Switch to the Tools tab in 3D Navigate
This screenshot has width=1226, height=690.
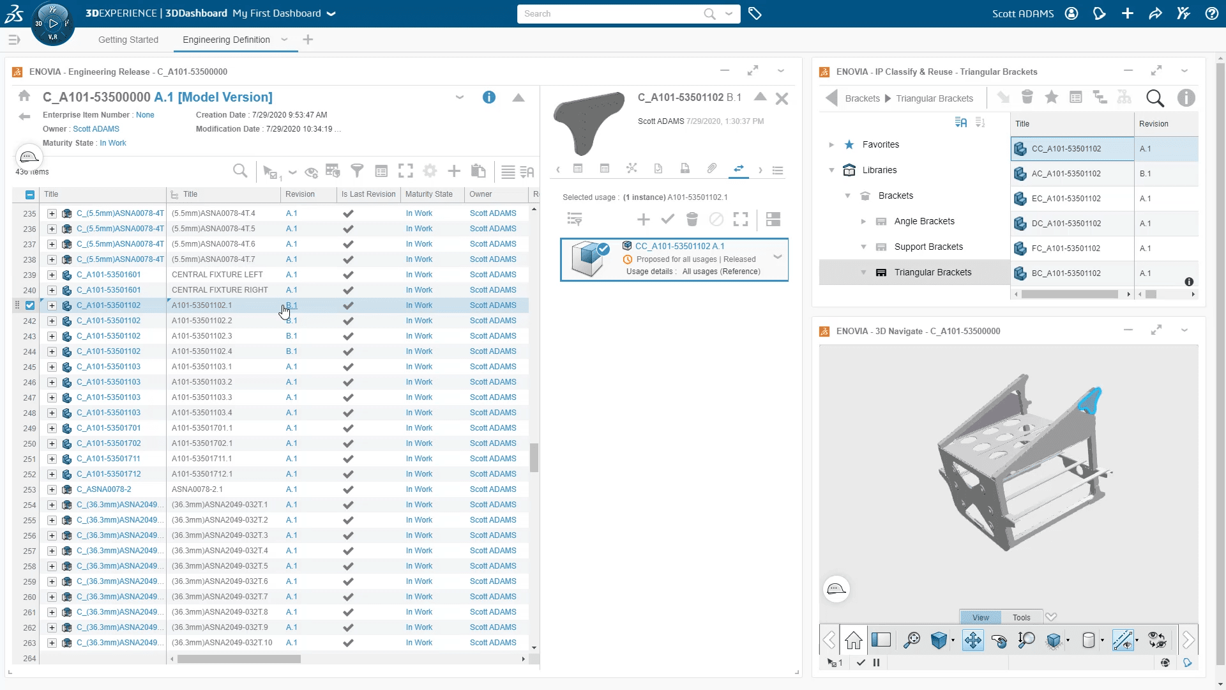tap(1021, 617)
